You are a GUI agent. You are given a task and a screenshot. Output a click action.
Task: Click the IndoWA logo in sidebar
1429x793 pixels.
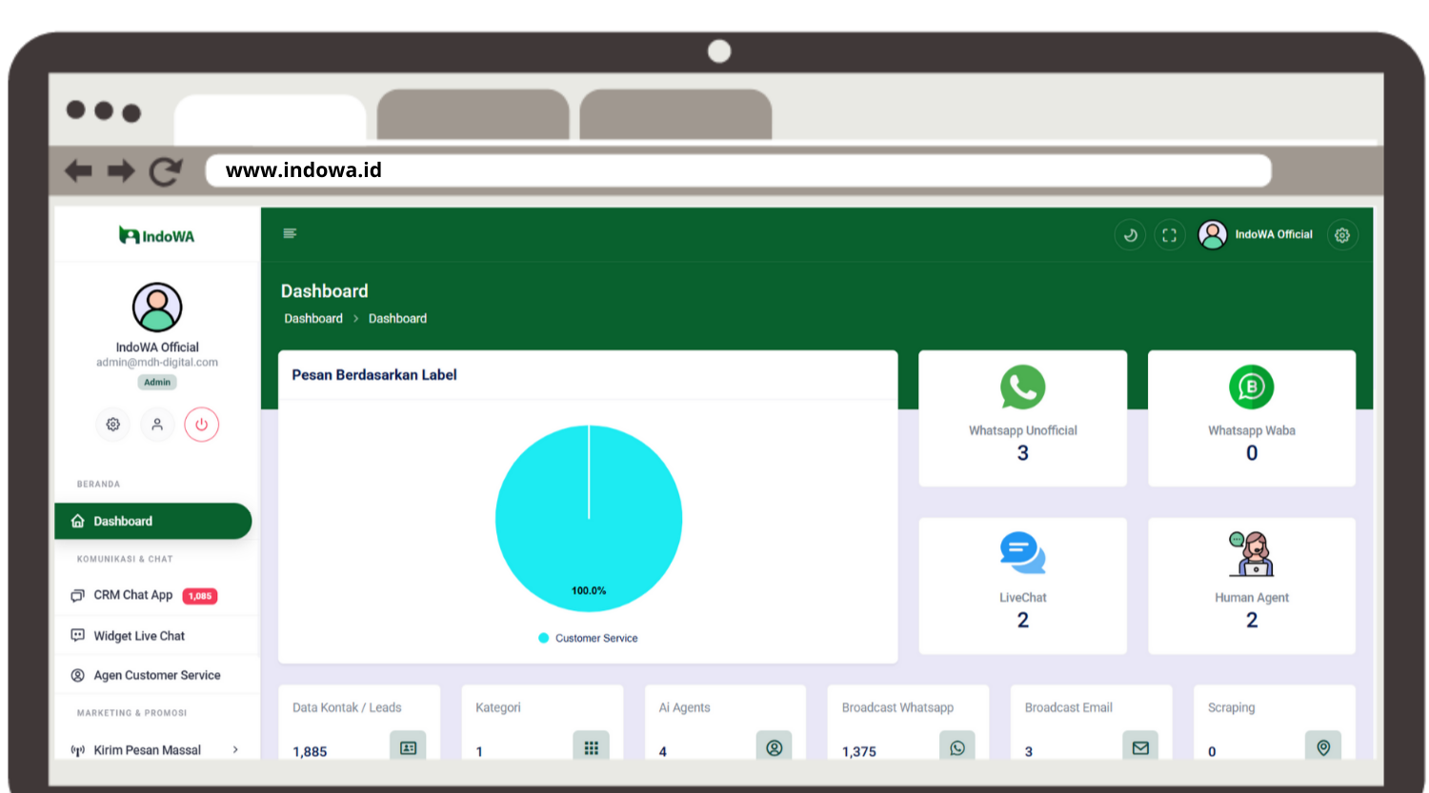coord(157,235)
